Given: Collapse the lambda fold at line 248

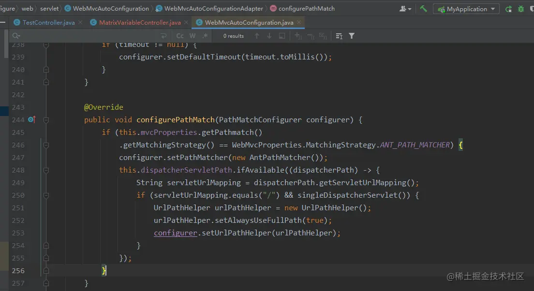Looking at the screenshot, I should 46,170.
